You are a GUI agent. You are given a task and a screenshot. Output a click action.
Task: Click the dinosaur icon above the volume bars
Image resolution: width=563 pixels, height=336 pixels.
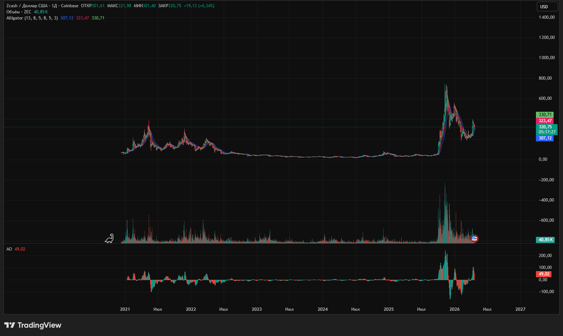pyautogui.click(x=109, y=238)
